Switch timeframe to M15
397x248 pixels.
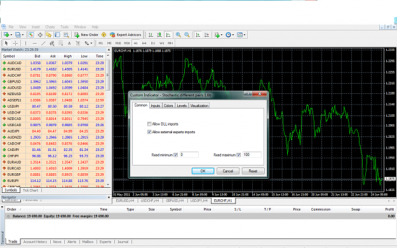click(118, 43)
